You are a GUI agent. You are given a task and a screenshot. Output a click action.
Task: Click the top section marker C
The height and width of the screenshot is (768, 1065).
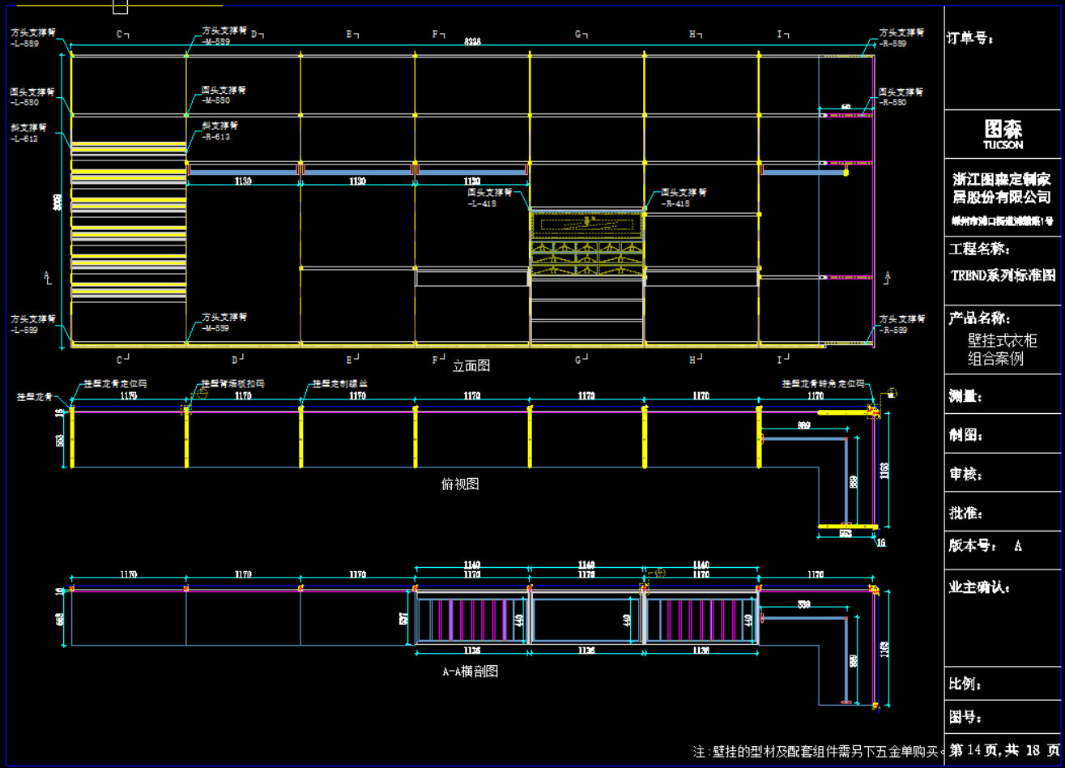coord(122,35)
